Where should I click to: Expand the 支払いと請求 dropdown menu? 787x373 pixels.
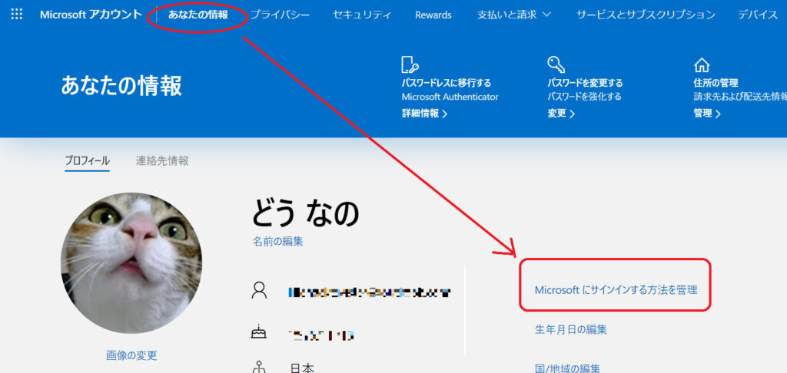tap(514, 15)
